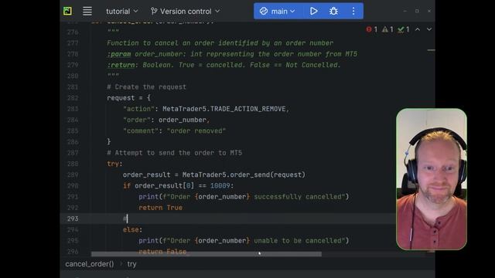The image size is (495, 278).
Task: Open more run actions menu
Action: (x=353, y=12)
